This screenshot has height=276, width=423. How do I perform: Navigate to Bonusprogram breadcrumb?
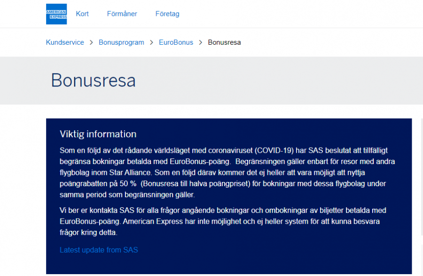(121, 42)
